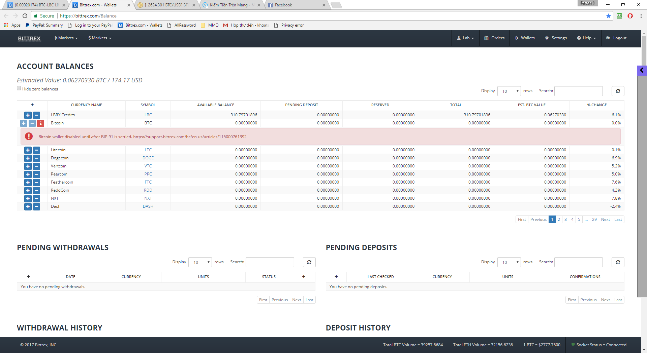Click the browser reload page icon
Viewport: 647px width, 353px height.
coord(25,16)
